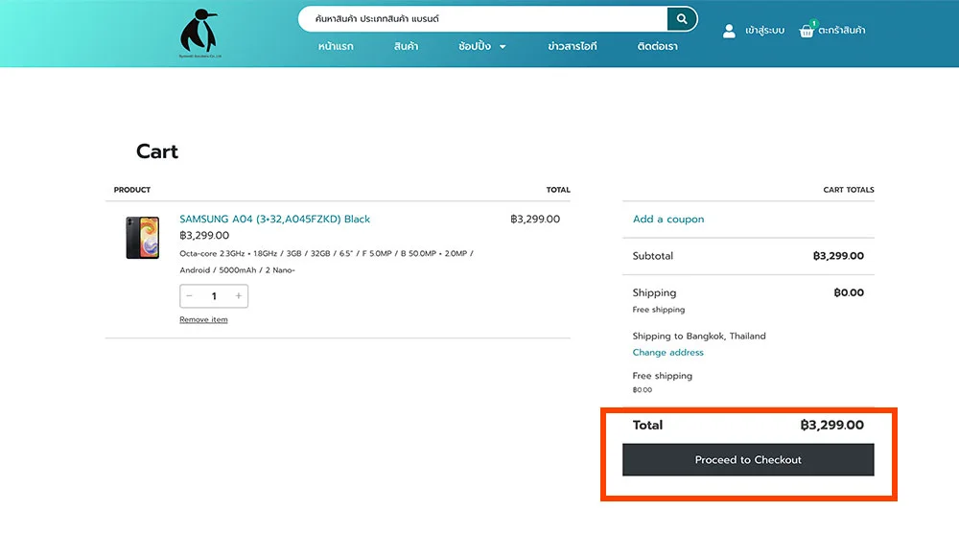Focus the product search input field
The width and height of the screenshot is (959, 534).
(483, 19)
